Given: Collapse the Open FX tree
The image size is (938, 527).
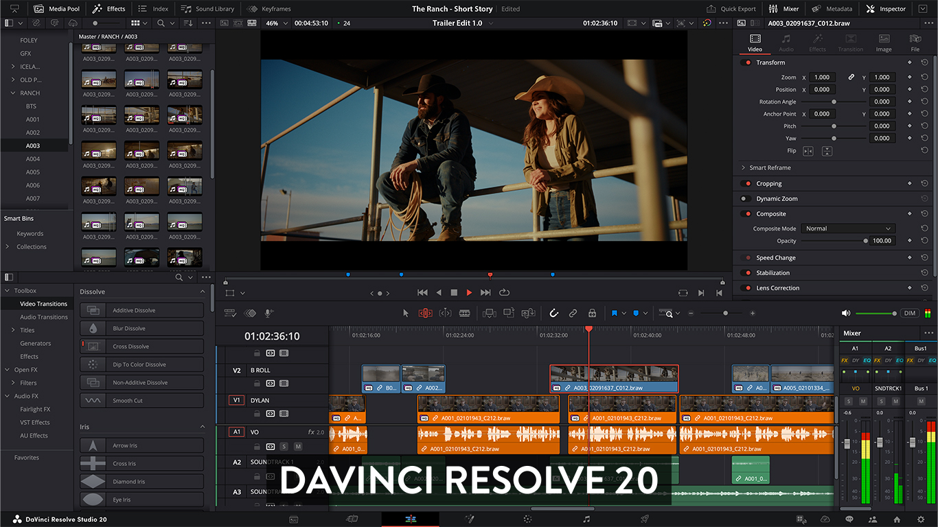Looking at the screenshot, I should (7, 370).
